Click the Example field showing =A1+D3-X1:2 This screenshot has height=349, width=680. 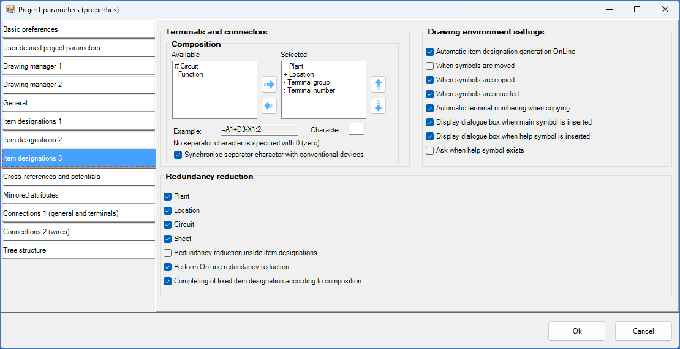(259, 129)
